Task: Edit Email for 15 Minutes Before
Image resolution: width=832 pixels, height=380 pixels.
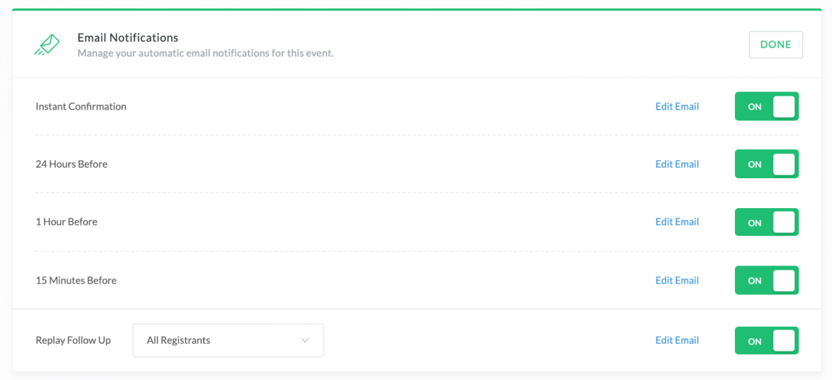Action: [x=677, y=281]
